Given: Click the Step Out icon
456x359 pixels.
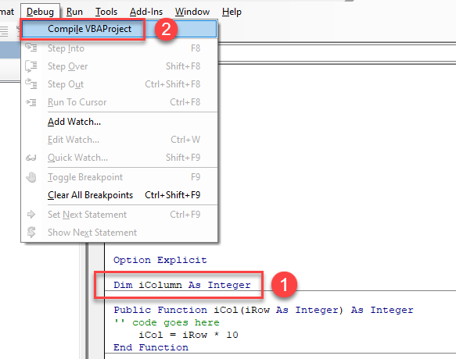Looking at the screenshot, I should click(x=31, y=84).
